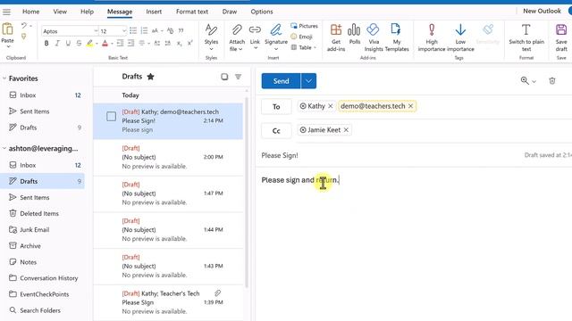572x321 pixels.
Task: Open Viva Insights
Action: pos(374,37)
